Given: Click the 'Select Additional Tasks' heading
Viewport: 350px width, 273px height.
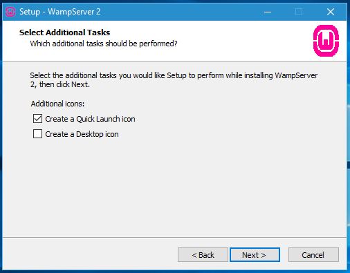Looking at the screenshot, I should point(65,32).
